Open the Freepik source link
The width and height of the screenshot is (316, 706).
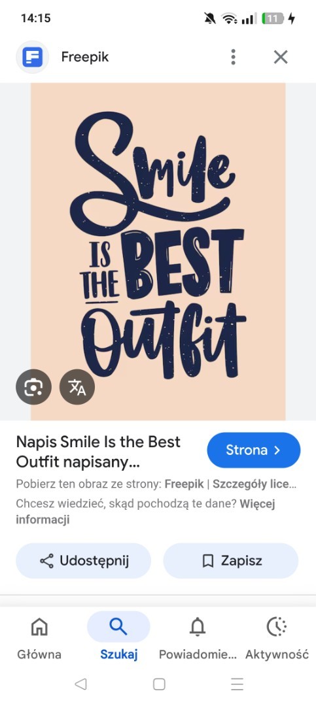(x=184, y=484)
